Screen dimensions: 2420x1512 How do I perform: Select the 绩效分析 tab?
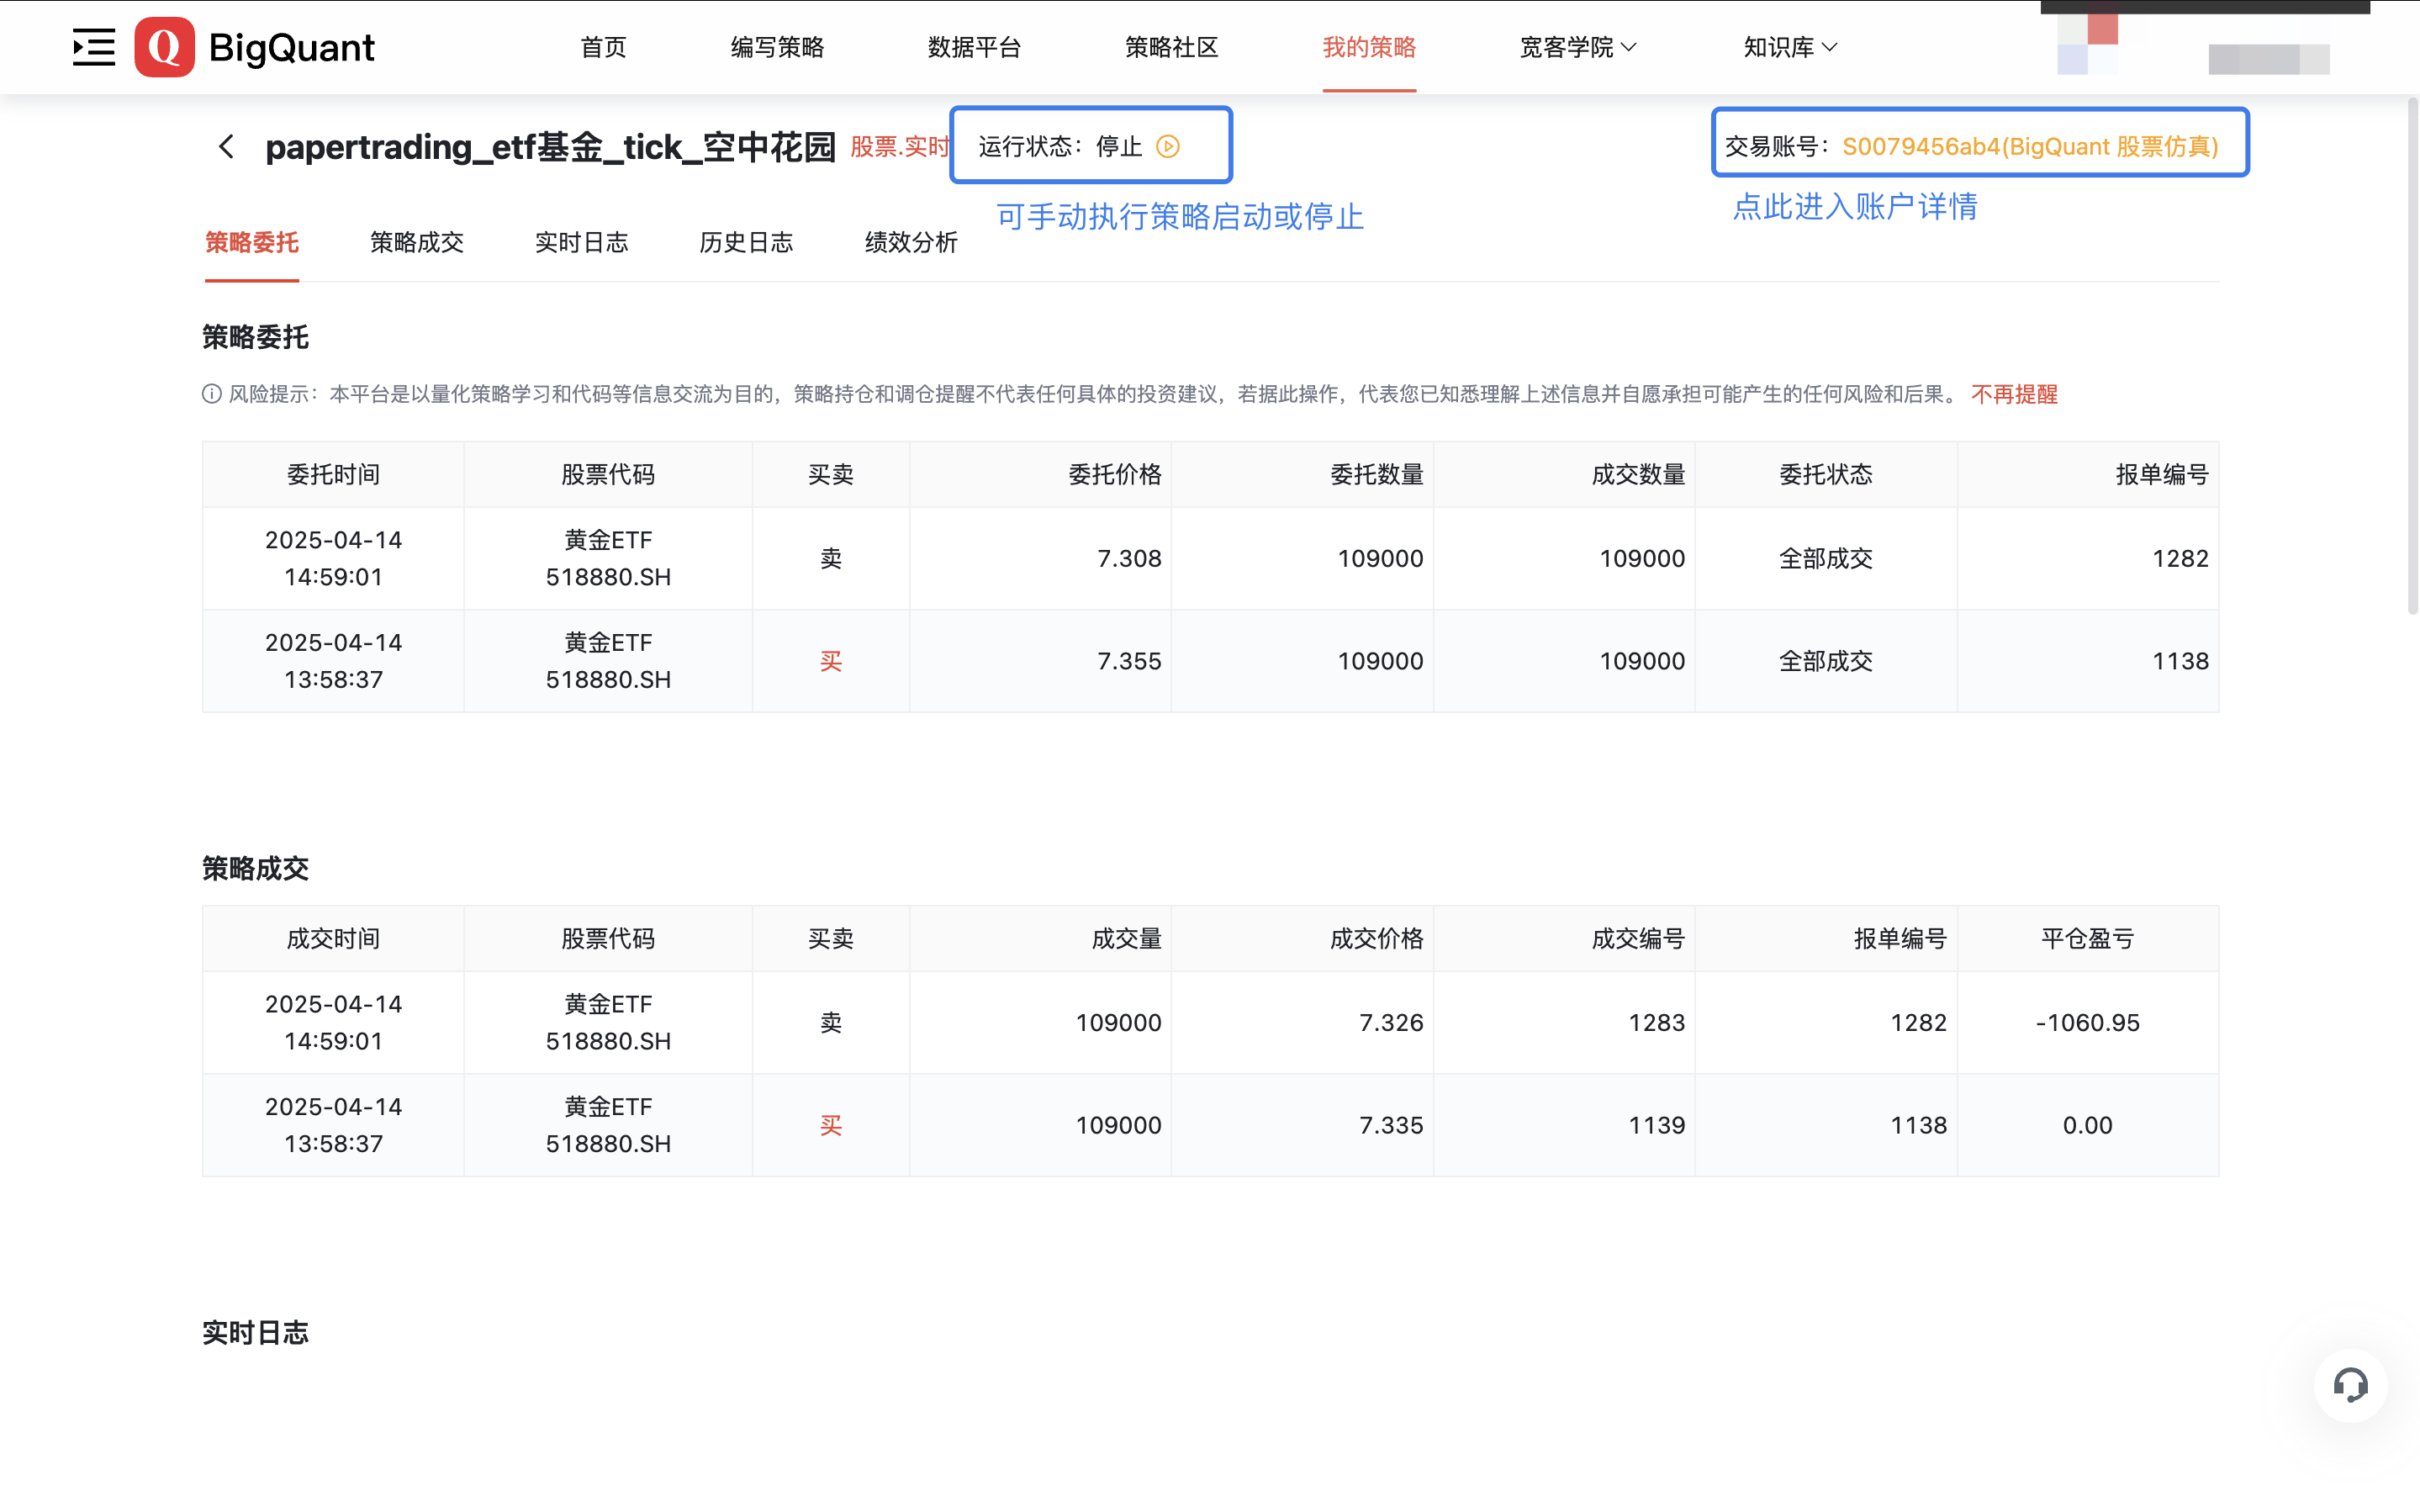(911, 242)
